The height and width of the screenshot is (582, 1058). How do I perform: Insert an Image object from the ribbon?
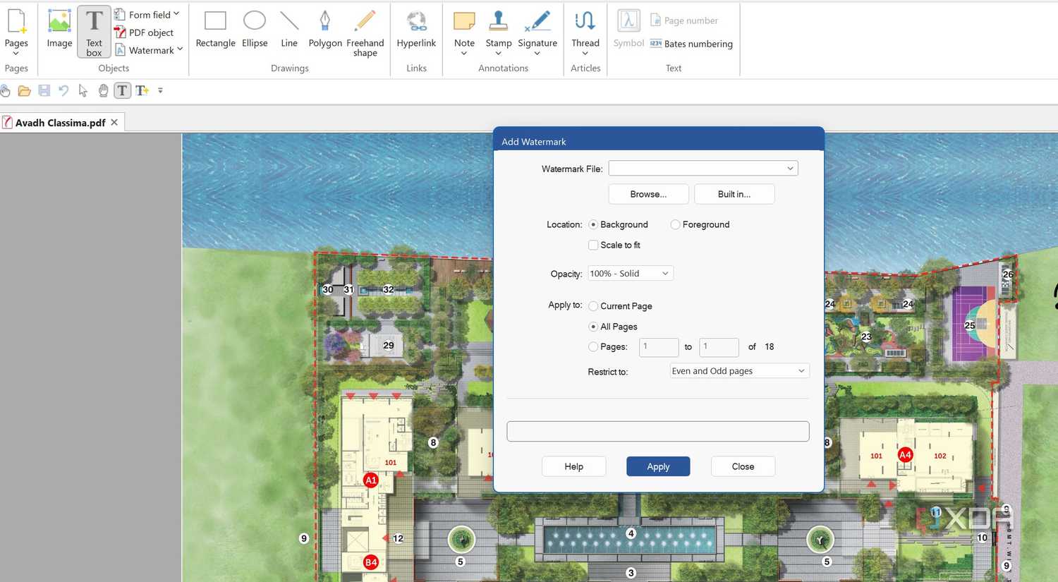(x=59, y=30)
